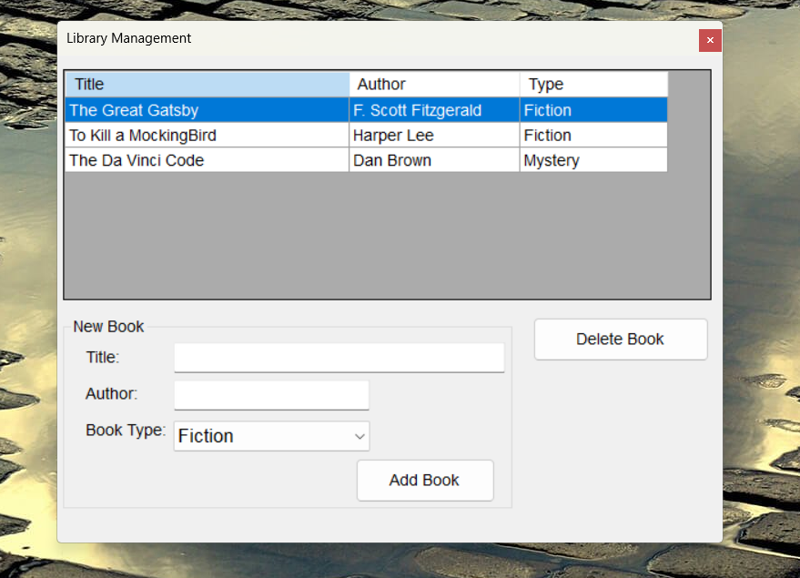This screenshot has height=578, width=800.
Task: Click the Fiction cell in the Gatsby row
Action: coord(593,110)
